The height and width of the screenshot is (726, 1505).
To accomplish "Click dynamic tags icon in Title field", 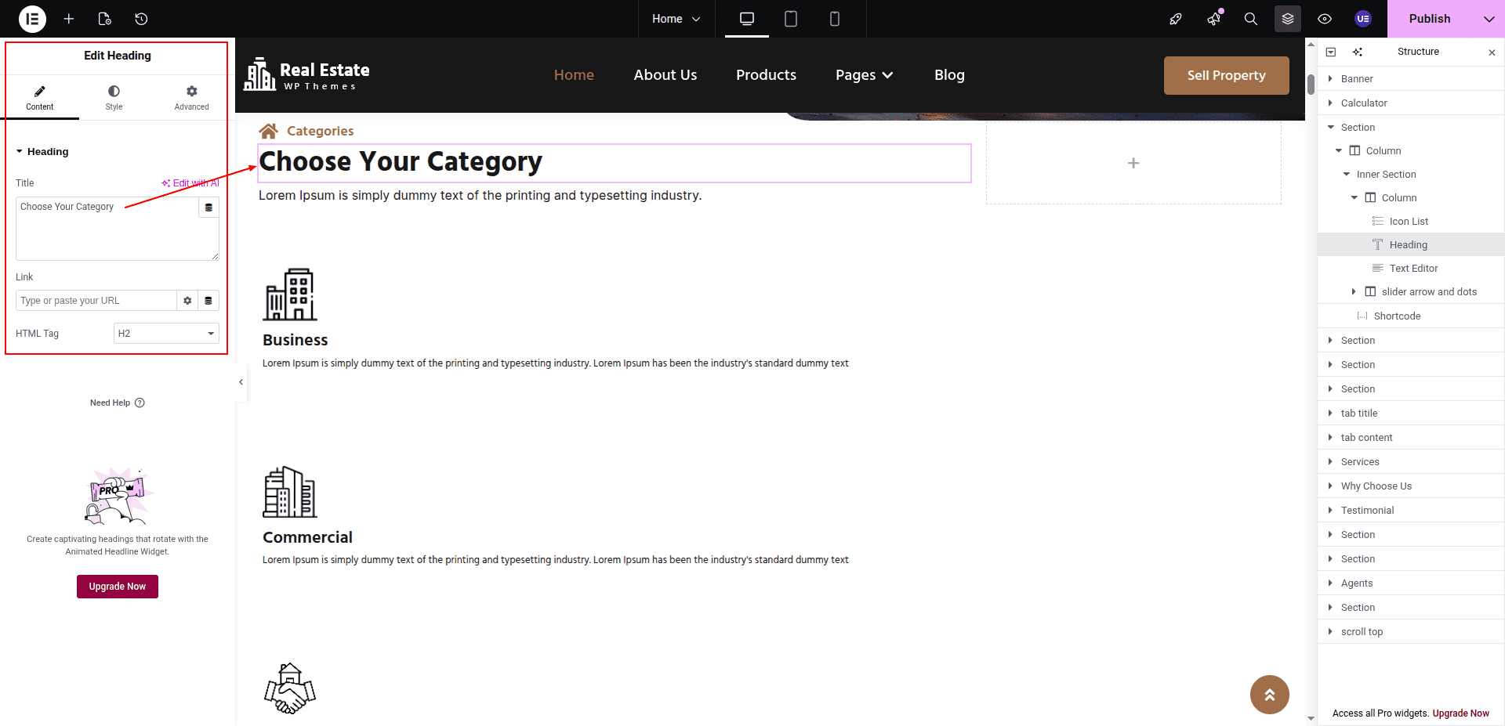I will (x=209, y=208).
